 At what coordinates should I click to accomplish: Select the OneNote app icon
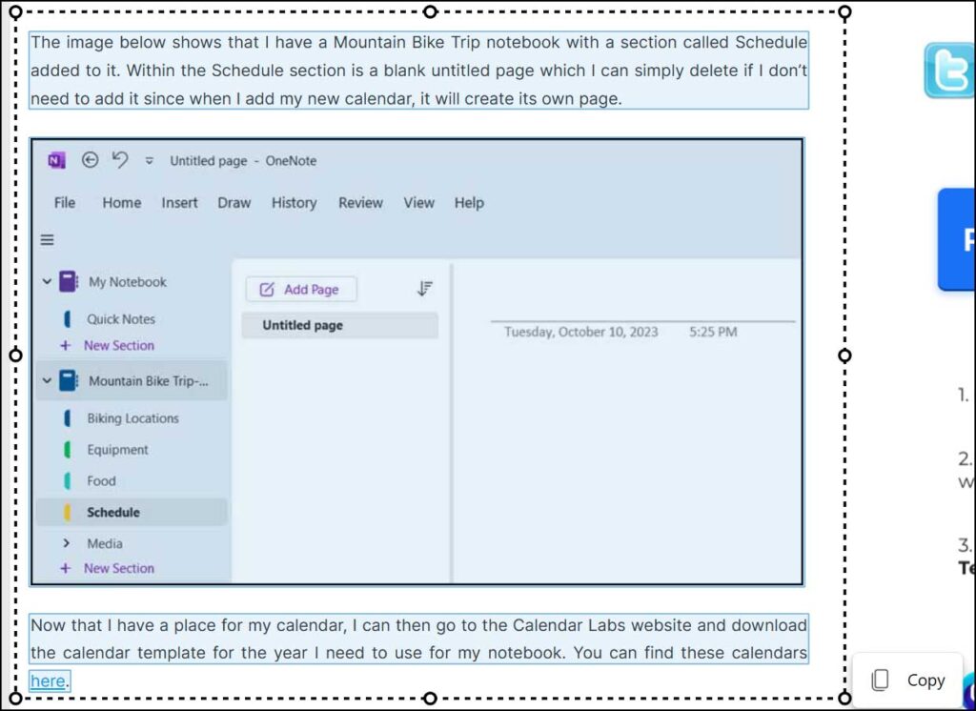pos(55,160)
